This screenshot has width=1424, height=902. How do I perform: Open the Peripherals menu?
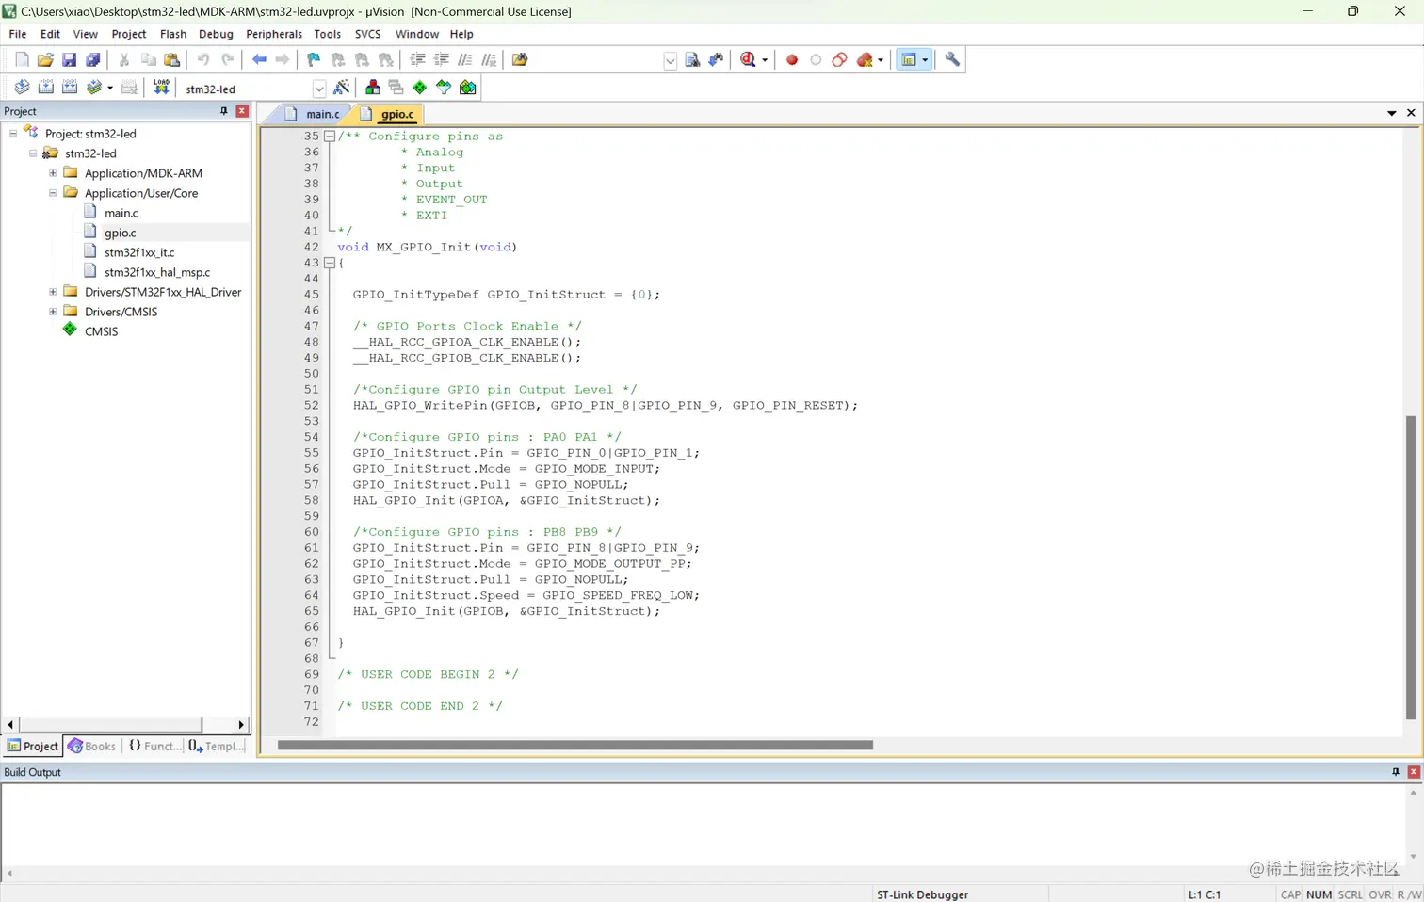pos(274,34)
